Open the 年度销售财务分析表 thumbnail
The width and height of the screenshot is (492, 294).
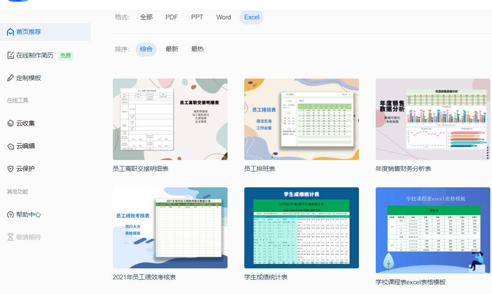[x=432, y=119]
